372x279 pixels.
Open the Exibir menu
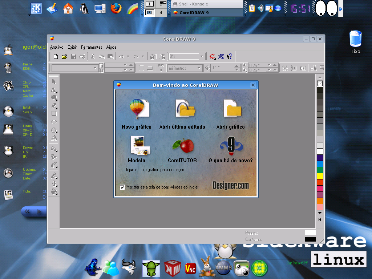click(72, 47)
